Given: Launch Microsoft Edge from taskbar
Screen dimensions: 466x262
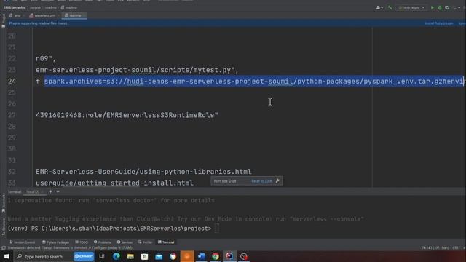Looking at the screenshot, I should tap(116, 256).
